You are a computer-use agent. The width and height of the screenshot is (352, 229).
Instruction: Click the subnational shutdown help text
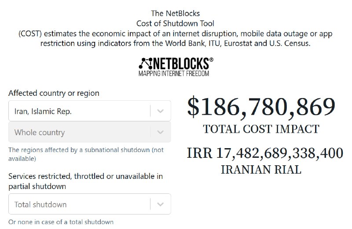coord(86,154)
